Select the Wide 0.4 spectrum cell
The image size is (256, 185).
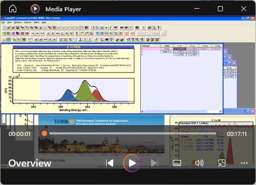[167, 52]
